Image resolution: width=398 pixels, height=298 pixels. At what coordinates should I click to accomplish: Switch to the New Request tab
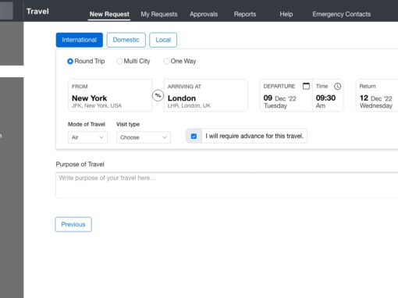click(109, 14)
